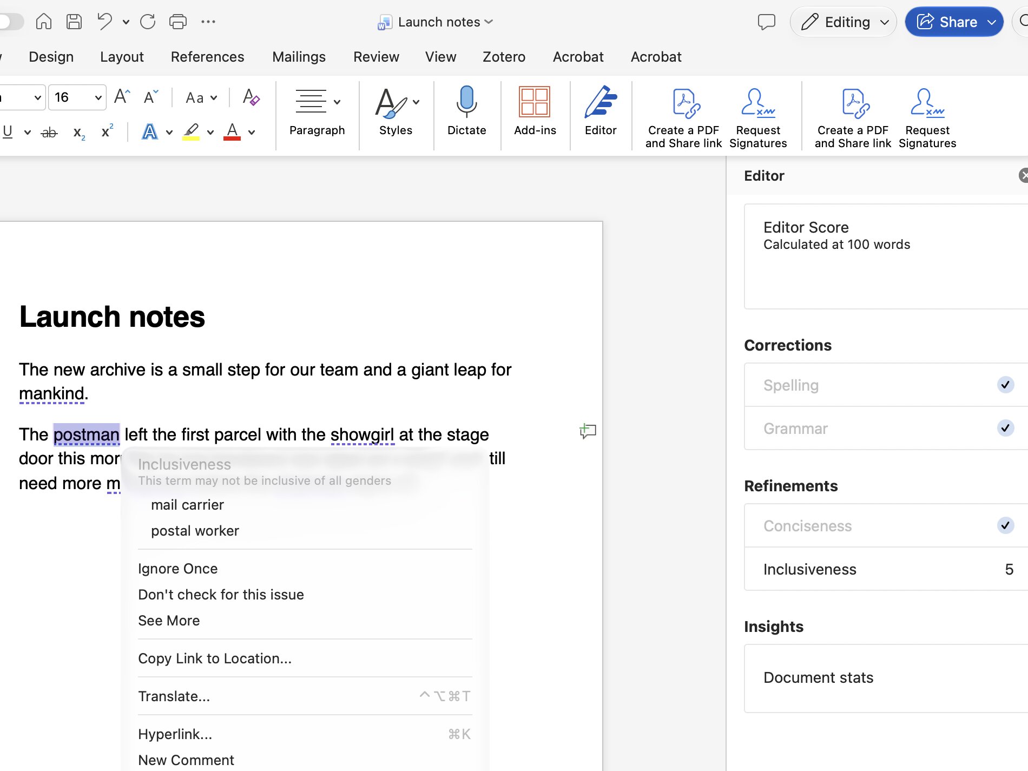Open the more options ellipsis in title bar
This screenshot has height=771, width=1028.
pyautogui.click(x=208, y=22)
